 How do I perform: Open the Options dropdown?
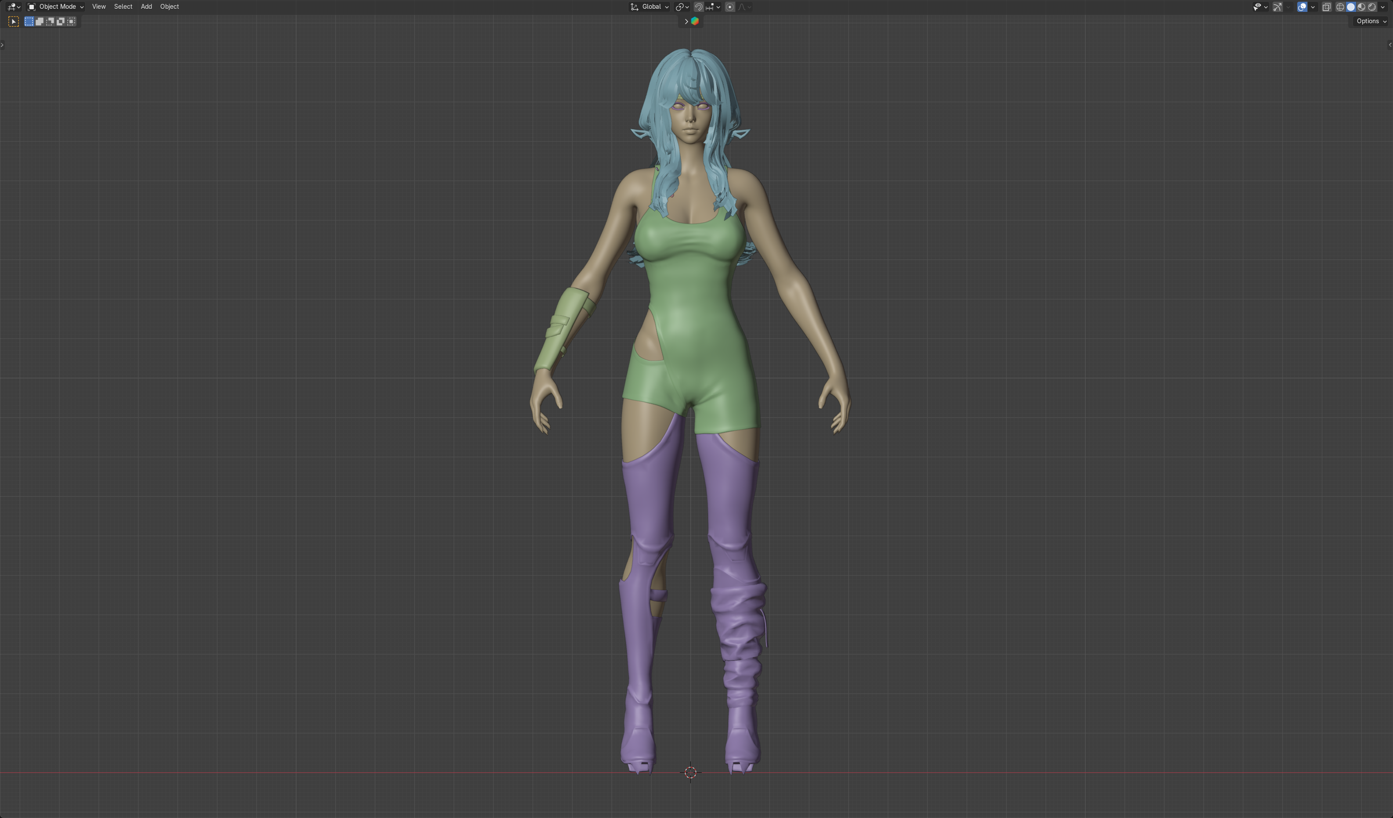coord(1371,21)
